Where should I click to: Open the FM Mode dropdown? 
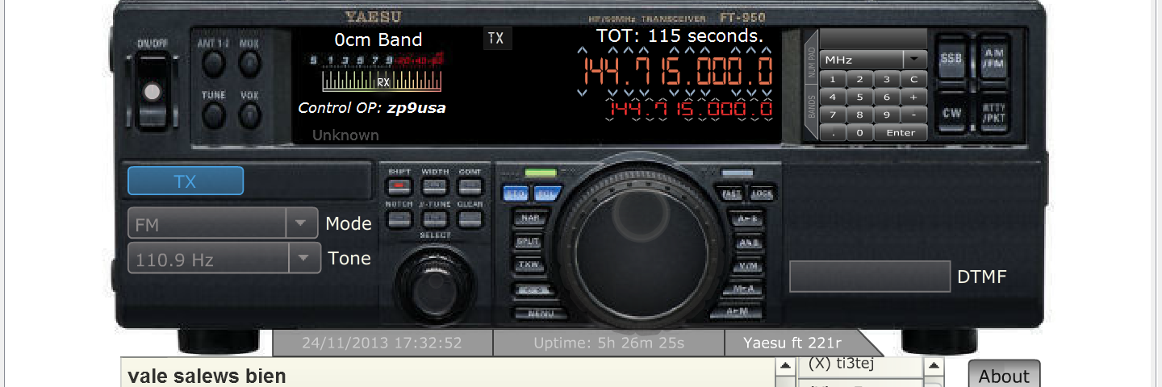click(x=223, y=223)
